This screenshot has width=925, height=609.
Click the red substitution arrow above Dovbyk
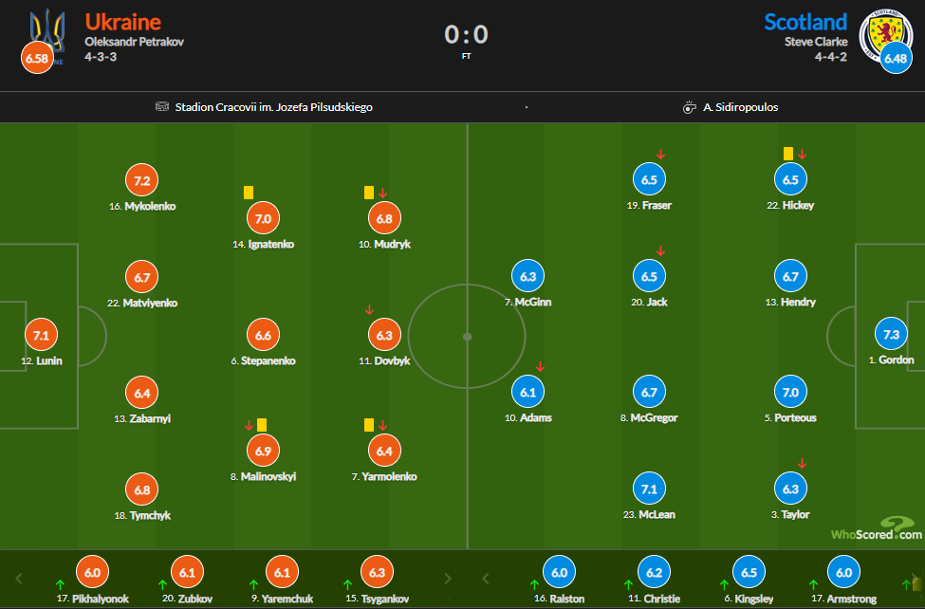(x=369, y=310)
